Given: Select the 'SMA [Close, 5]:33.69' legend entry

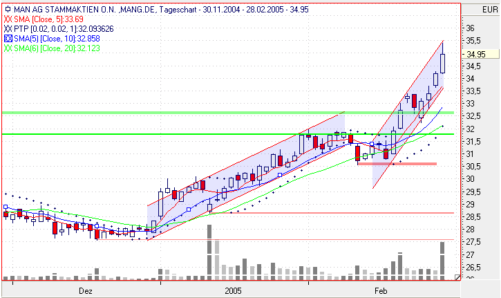Looking at the screenshot, I should tap(48, 19).
